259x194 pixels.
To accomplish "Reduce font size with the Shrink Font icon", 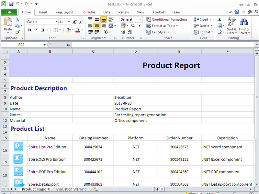I will coord(81,22).
